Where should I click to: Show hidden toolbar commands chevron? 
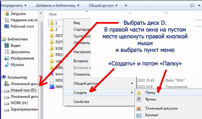(126, 5)
